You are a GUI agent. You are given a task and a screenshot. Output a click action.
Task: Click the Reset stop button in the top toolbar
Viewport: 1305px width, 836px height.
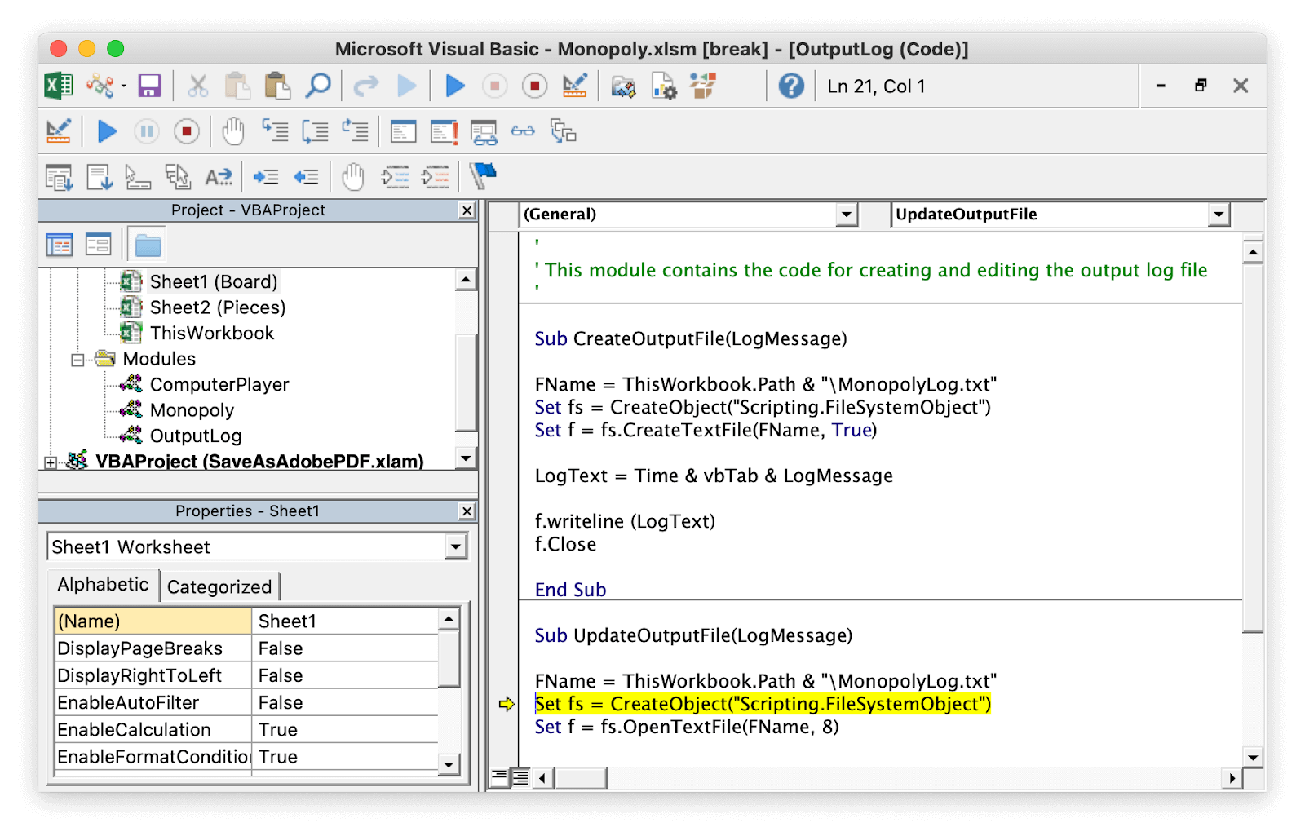(x=534, y=86)
